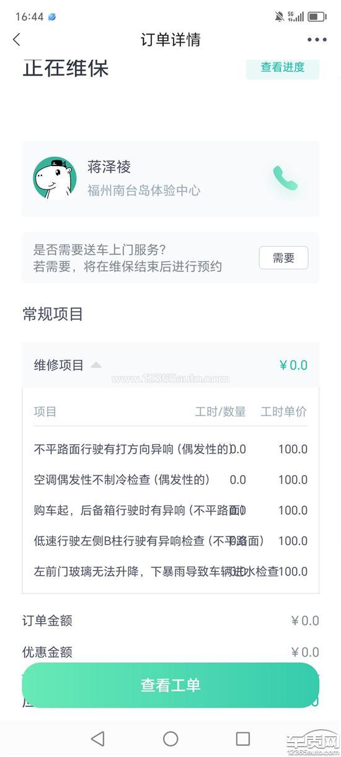Open 查看工单 work order button
This screenshot has height=757, width=341.
point(170,685)
